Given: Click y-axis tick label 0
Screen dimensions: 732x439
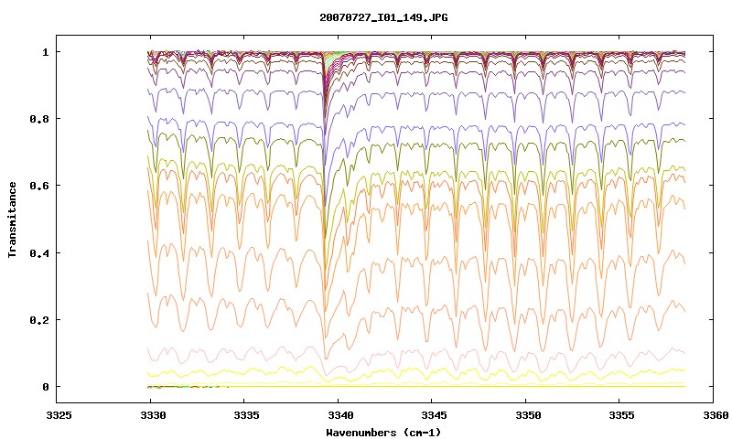Looking at the screenshot, I should click(x=45, y=387).
